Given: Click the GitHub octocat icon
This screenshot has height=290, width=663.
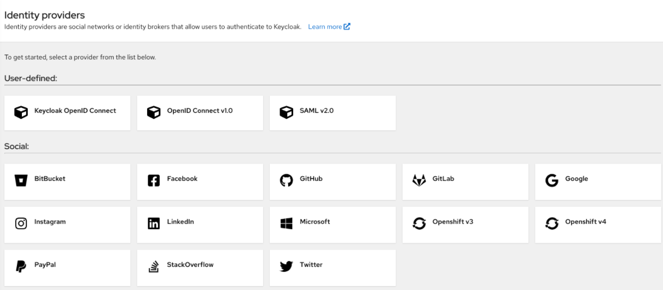Looking at the screenshot, I should coord(286,181).
